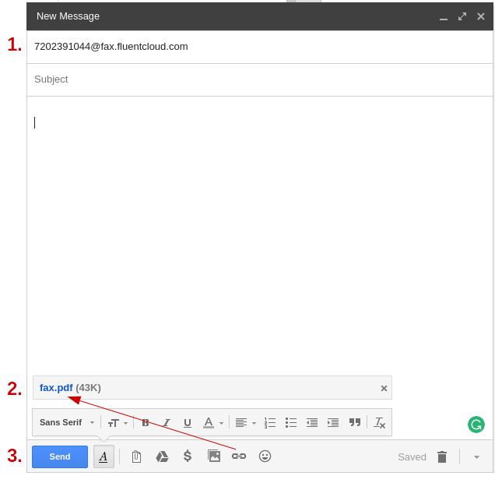Insert a numbered list
The height and width of the screenshot is (490, 495).
(270, 423)
